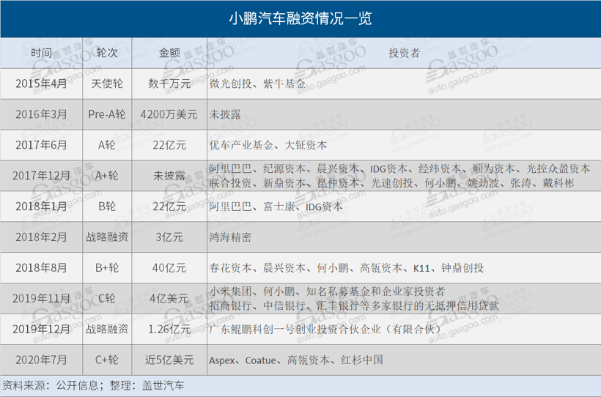Click the 2017年12月 date cell
This screenshot has width=601, height=397.
coord(41,176)
